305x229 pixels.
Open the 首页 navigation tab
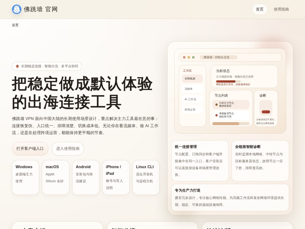(x=260, y=9)
